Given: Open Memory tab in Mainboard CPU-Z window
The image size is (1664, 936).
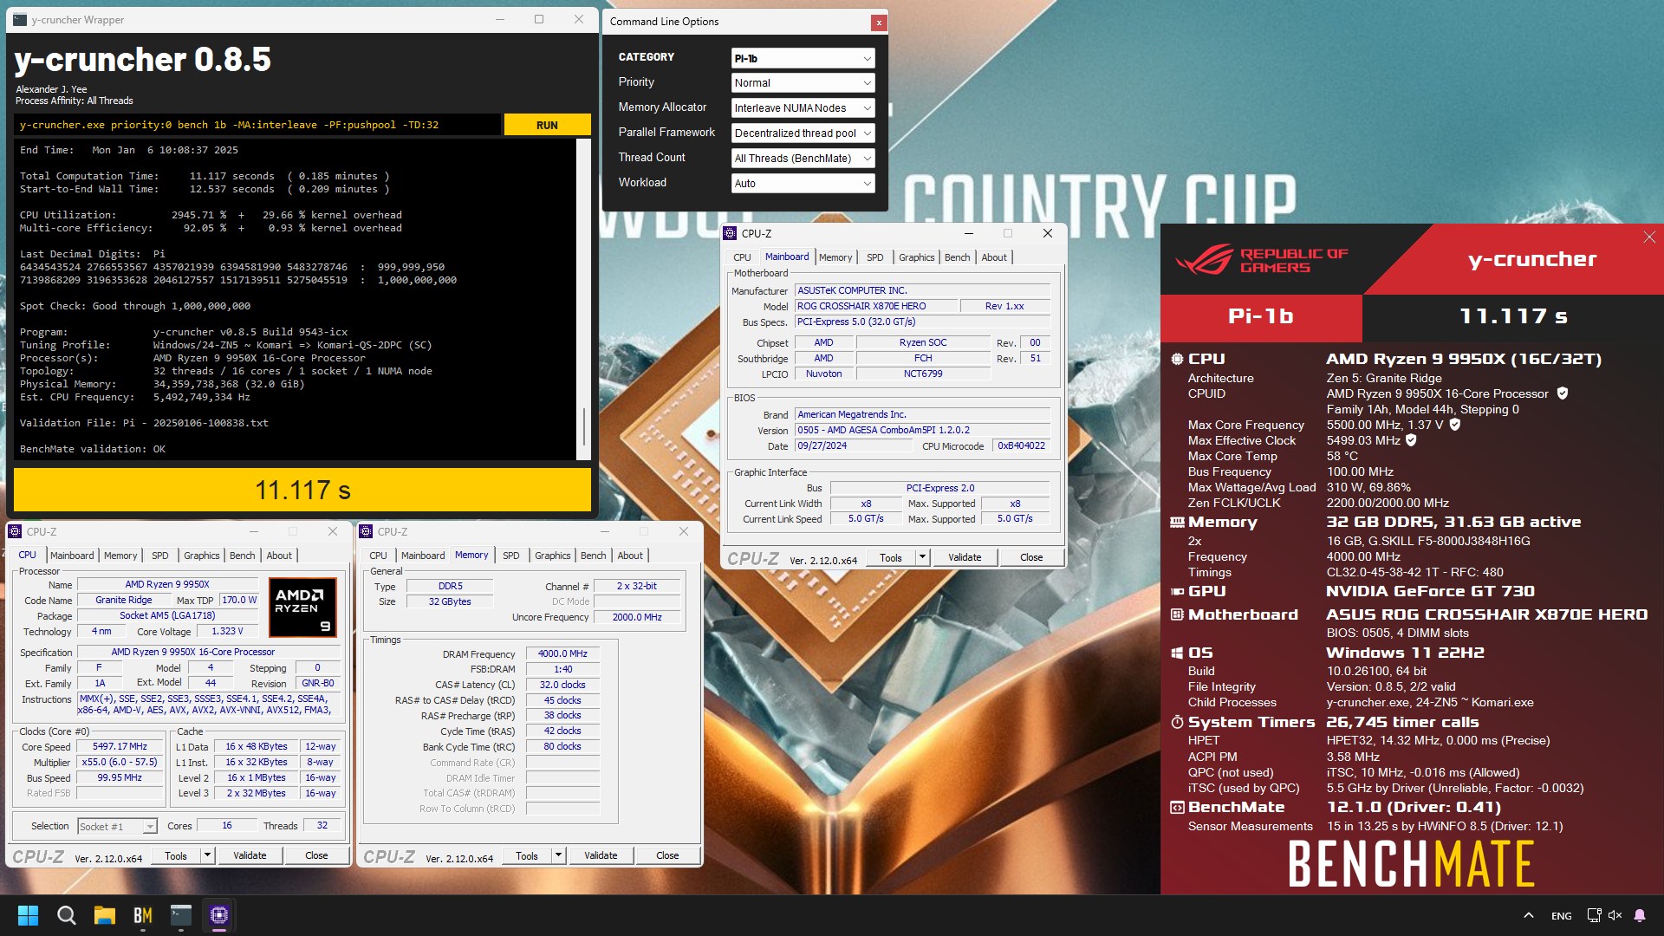Looking at the screenshot, I should (x=835, y=257).
